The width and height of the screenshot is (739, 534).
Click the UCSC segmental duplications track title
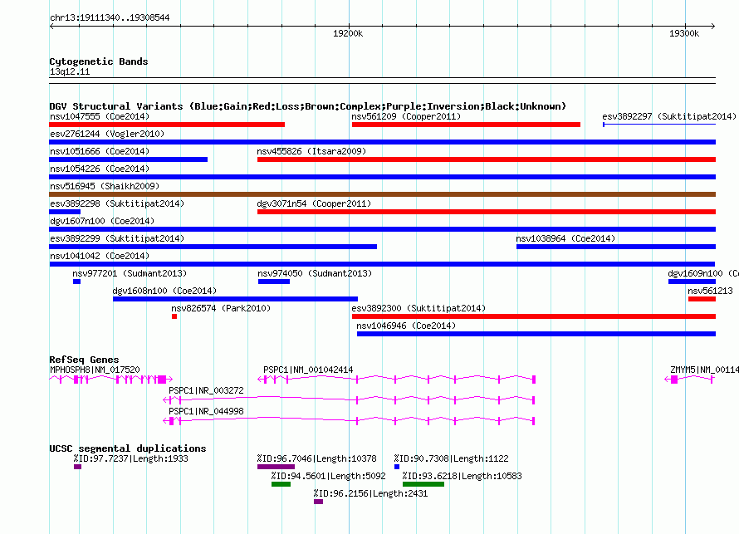coord(128,448)
